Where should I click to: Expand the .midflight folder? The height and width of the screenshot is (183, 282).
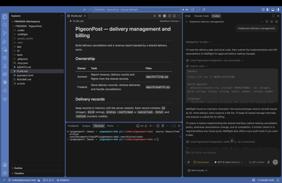(x=22, y=34)
